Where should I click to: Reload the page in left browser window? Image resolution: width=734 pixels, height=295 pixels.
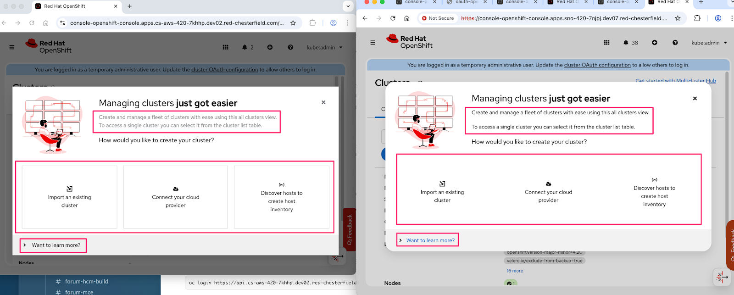pos(32,23)
